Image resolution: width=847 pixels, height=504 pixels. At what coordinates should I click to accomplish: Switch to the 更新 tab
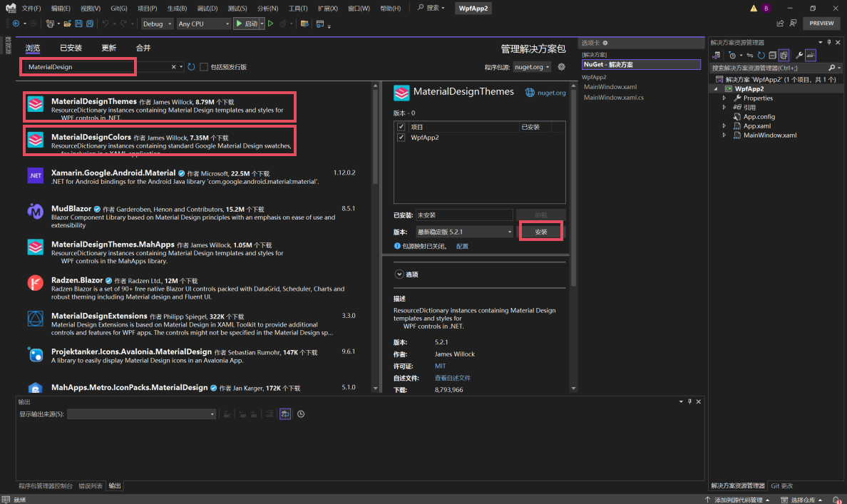pyautogui.click(x=108, y=48)
